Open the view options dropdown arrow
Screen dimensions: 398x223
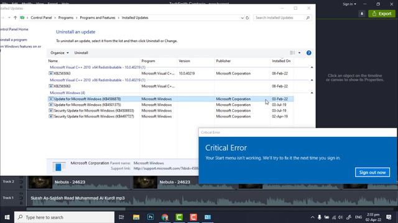[x=300, y=53]
